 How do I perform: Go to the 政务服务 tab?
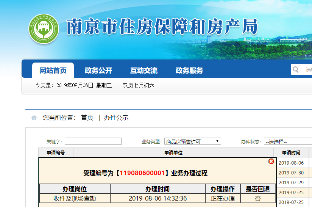click(189, 71)
